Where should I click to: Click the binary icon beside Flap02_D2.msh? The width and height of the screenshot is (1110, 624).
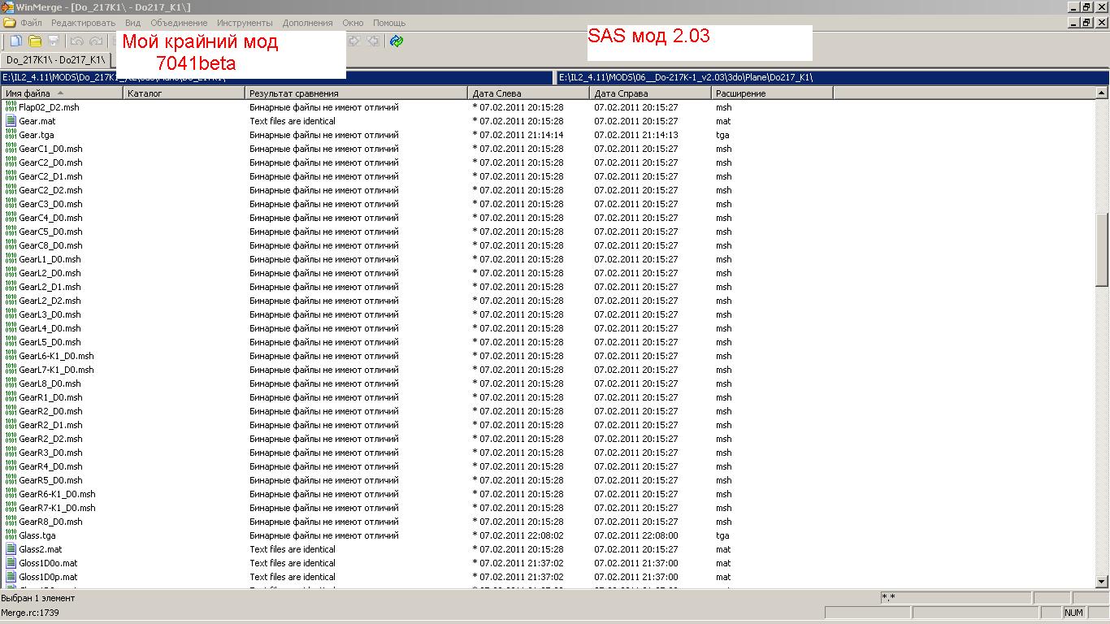11,107
